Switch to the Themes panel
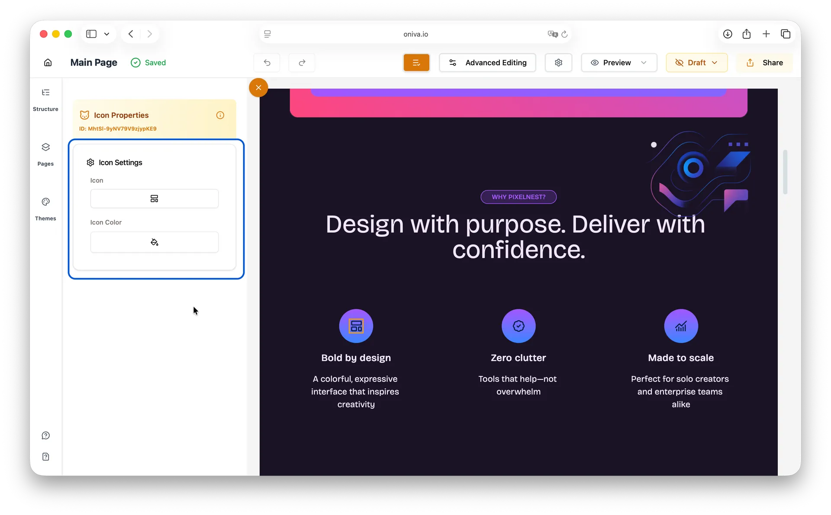 point(45,209)
